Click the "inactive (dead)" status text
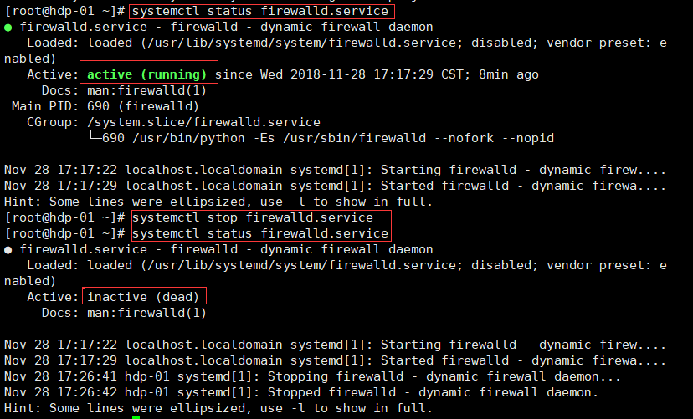 click(x=143, y=297)
